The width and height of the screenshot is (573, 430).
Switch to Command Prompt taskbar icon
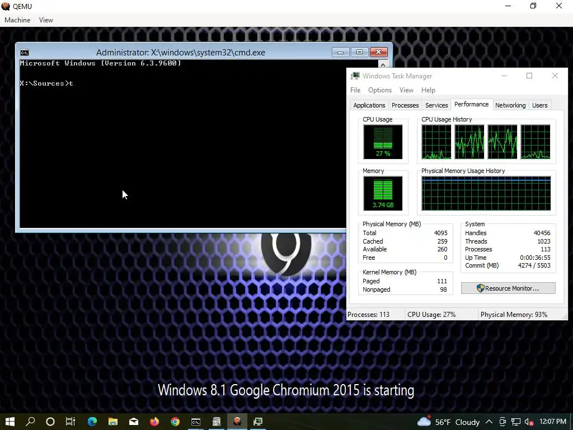point(196,422)
